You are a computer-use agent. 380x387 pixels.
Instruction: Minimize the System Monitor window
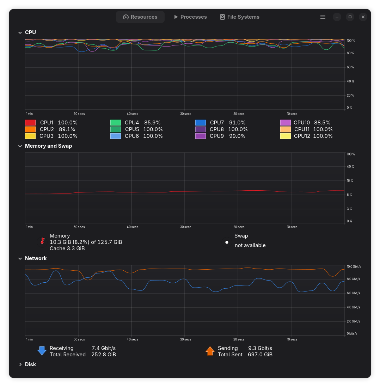point(337,17)
